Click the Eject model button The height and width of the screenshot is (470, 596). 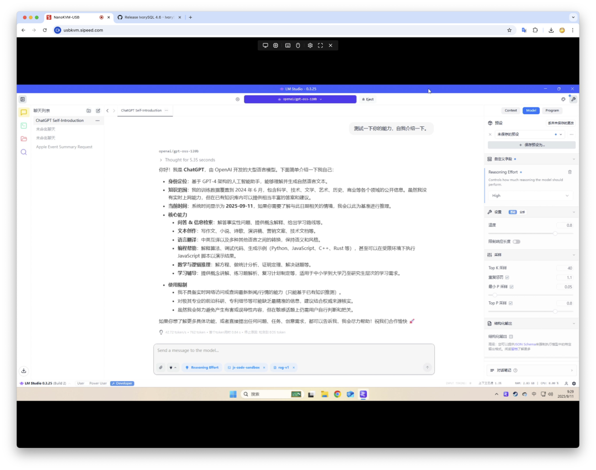tap(368, 99)
